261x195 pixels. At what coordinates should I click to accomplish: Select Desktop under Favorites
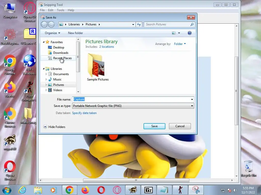(59, 47)
